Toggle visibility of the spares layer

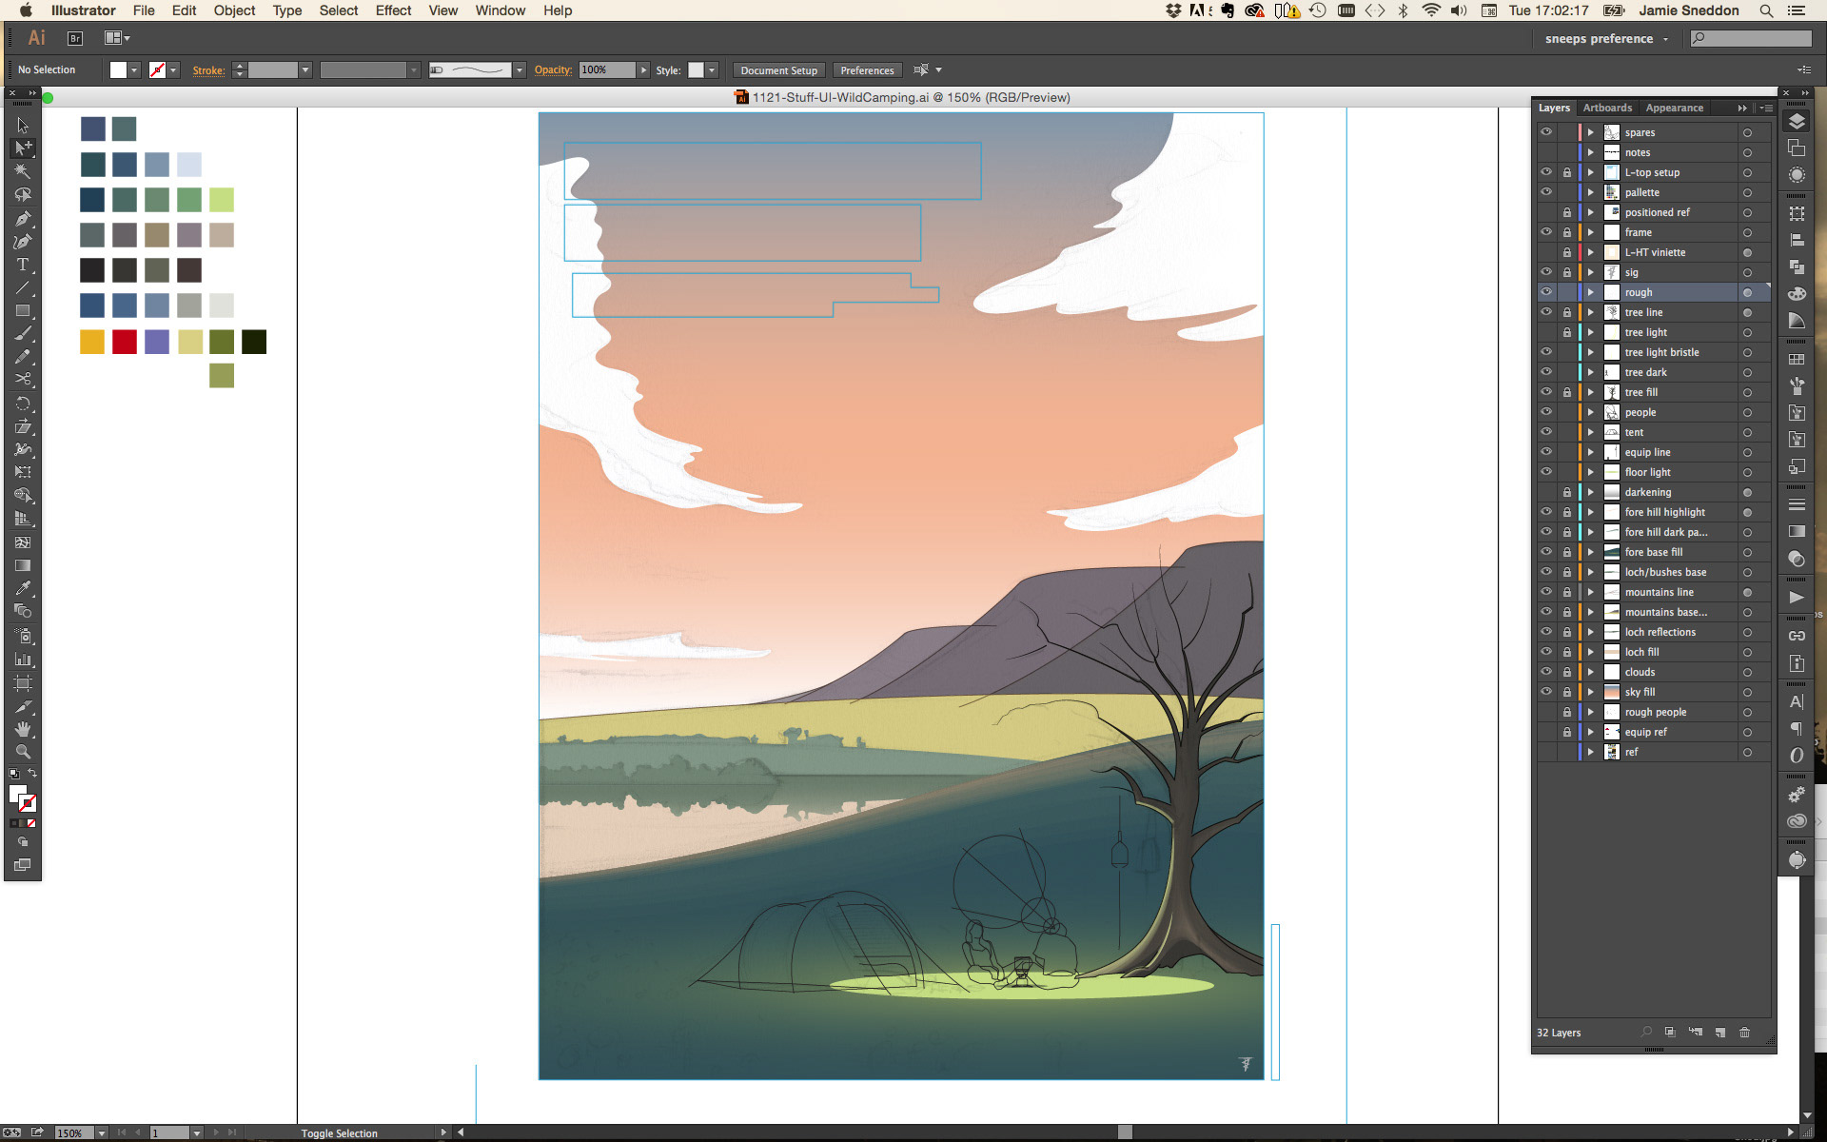pyautogui.click(x=1546, y=132)
